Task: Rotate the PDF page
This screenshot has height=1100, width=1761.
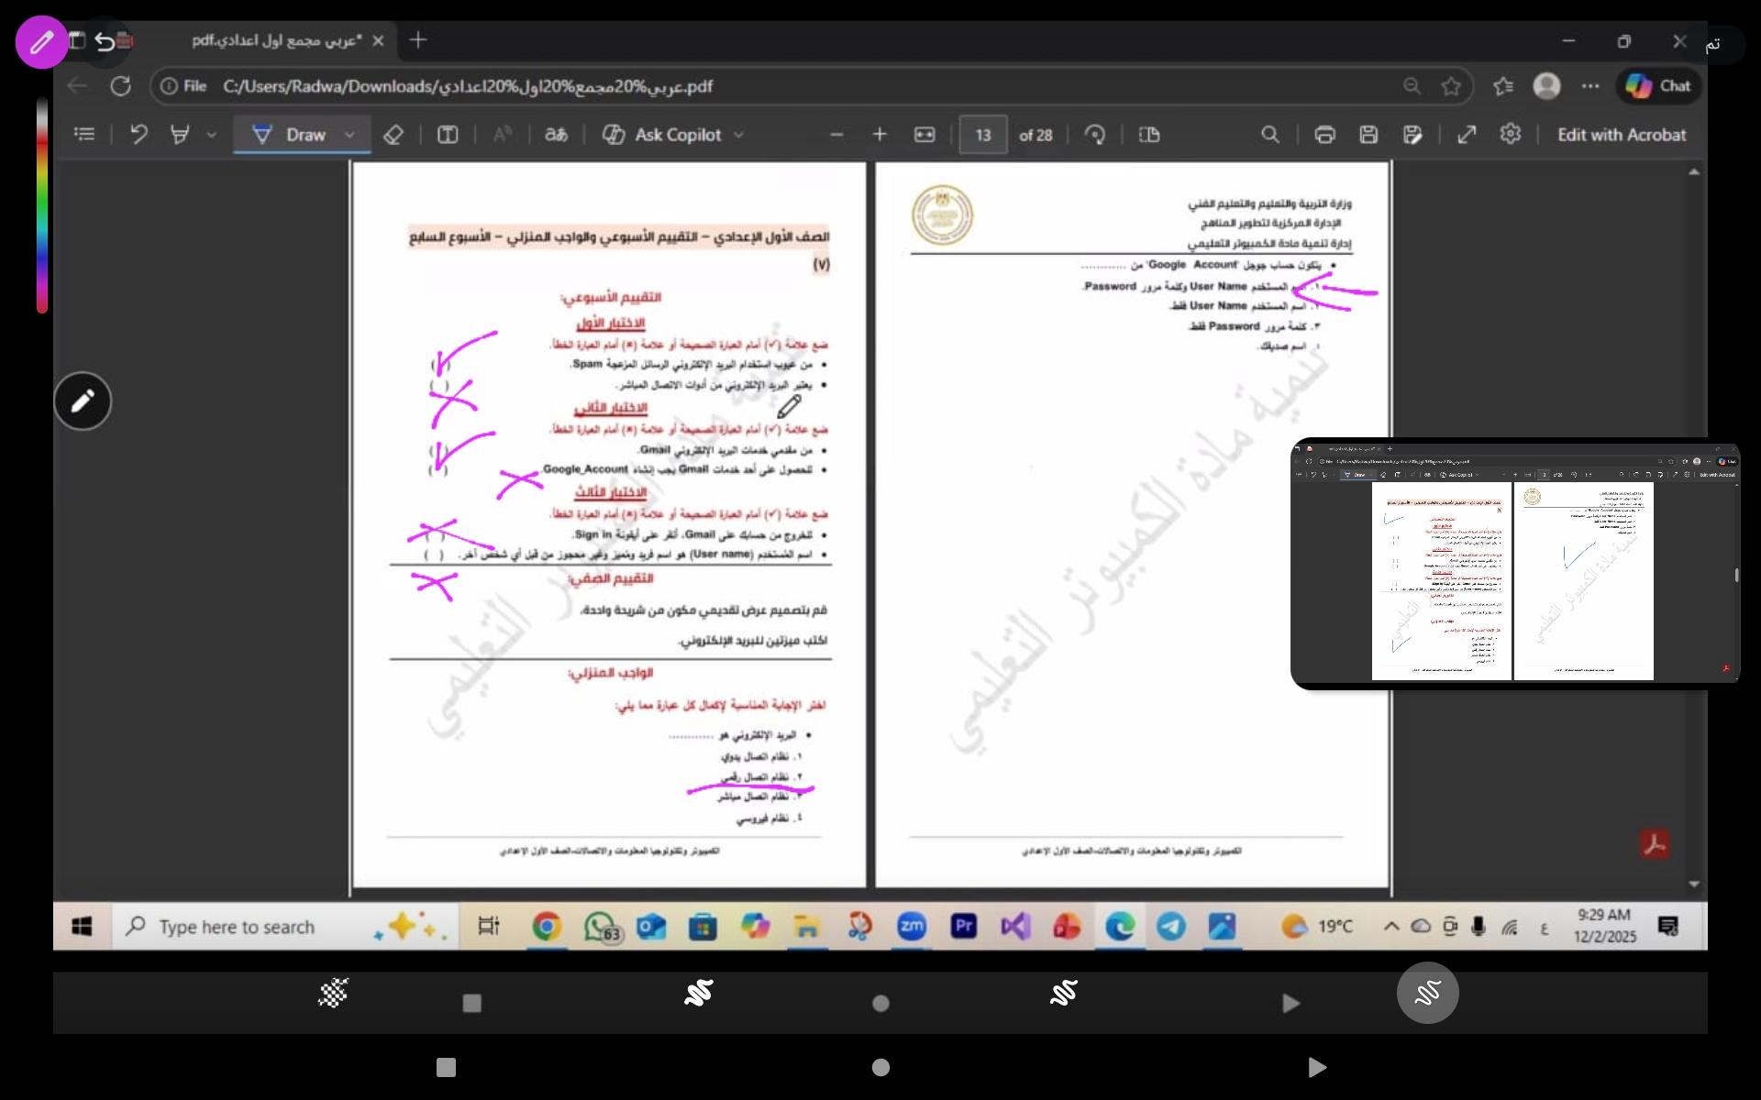Action: pyautogui.click(x=1095, y=135)
